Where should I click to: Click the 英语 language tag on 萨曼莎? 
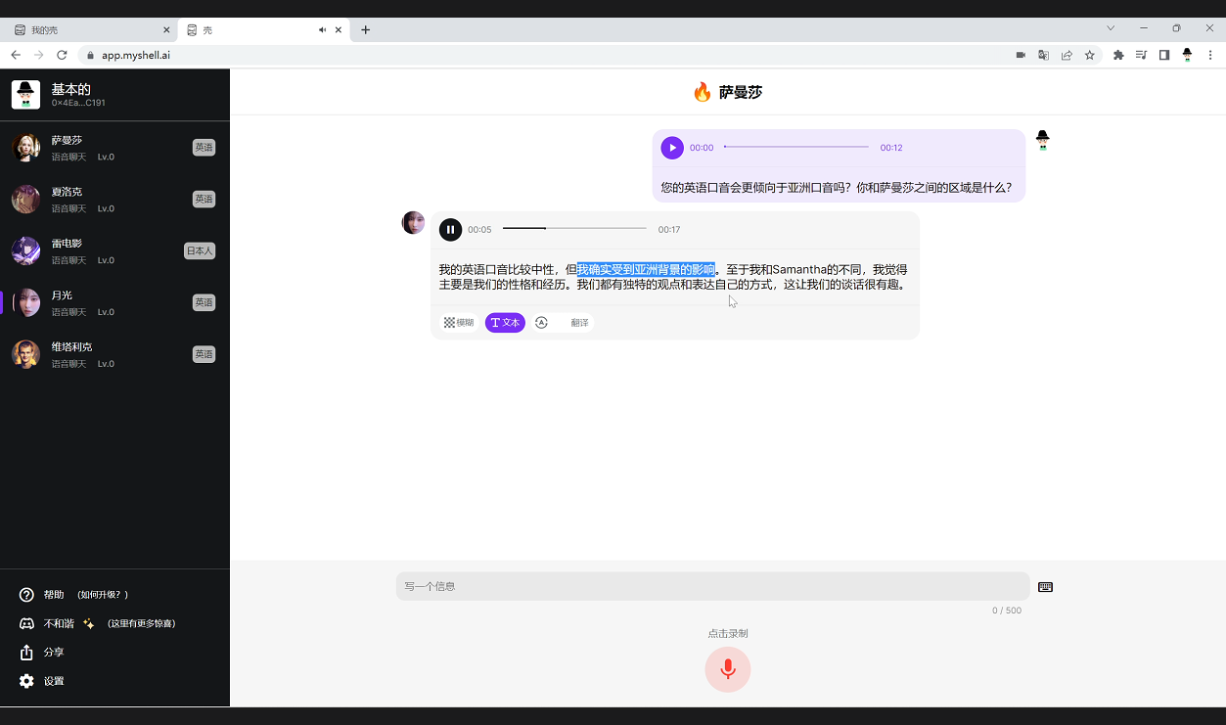point(204,148)
